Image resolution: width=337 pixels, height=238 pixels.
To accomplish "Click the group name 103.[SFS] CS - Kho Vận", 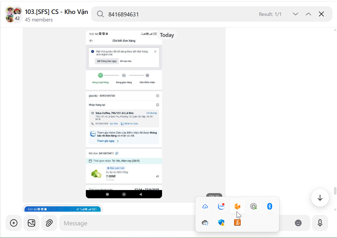I will click(56, 12).
